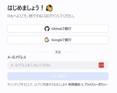Open the プライバシーポリシー link
Screen dimensions: 117x93
[x=96, y=84]
